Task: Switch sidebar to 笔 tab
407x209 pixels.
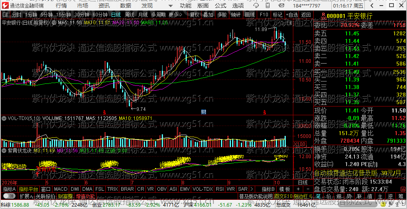Action: (x=318, y=196)
